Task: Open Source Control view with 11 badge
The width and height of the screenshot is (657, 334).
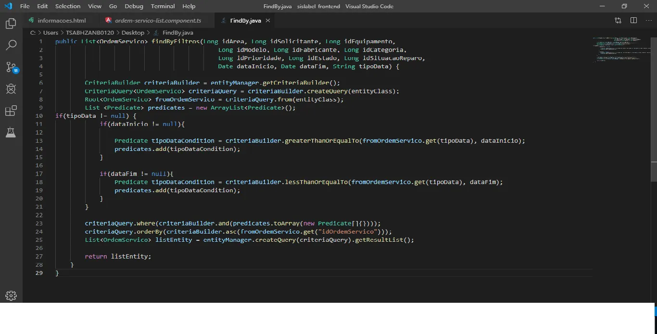Action: pyautogui.click(x=11, y=67)
